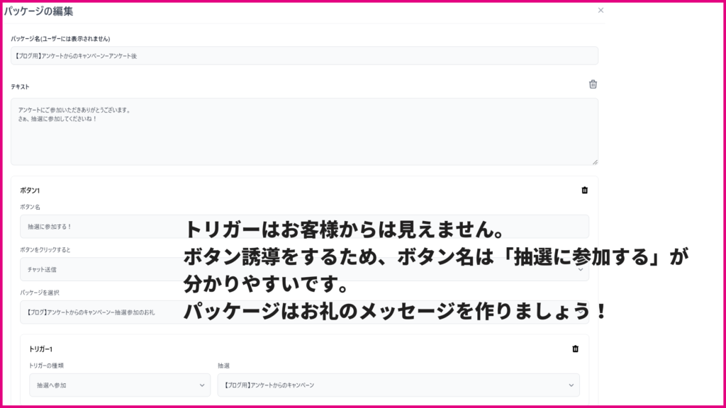
Task: Open the ボタンをクリックすると dropdown
Action: pyautogui.click(x=304, y=269)
